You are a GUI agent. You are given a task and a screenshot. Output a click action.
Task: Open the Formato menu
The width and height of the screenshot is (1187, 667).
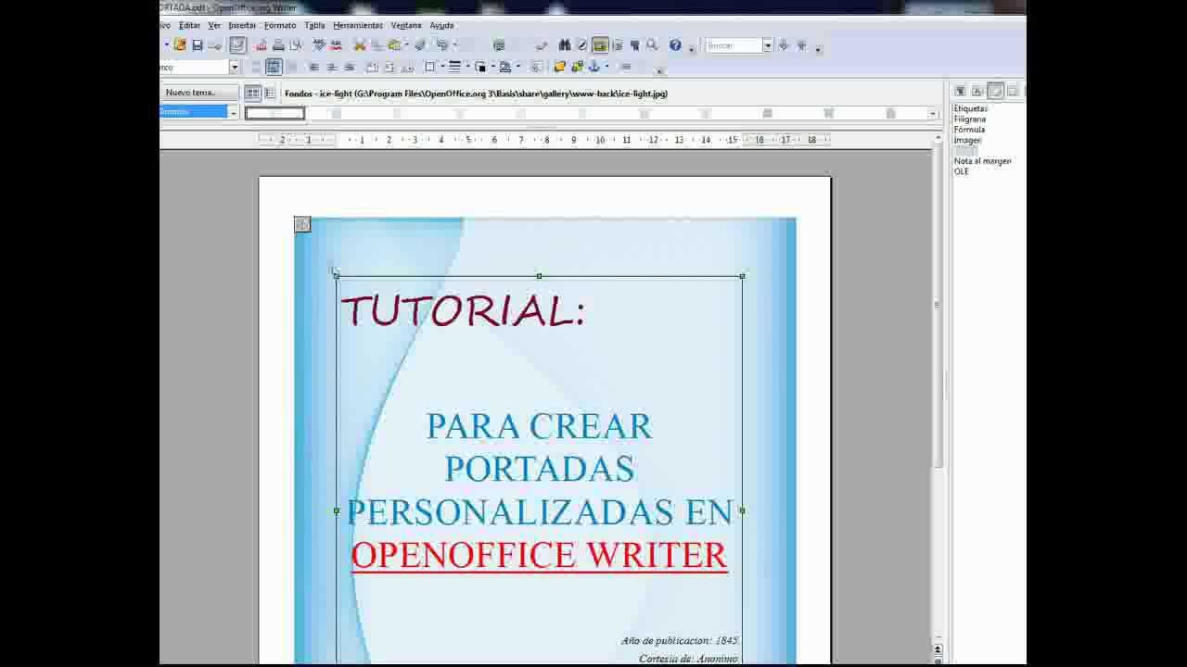point(280,25)
